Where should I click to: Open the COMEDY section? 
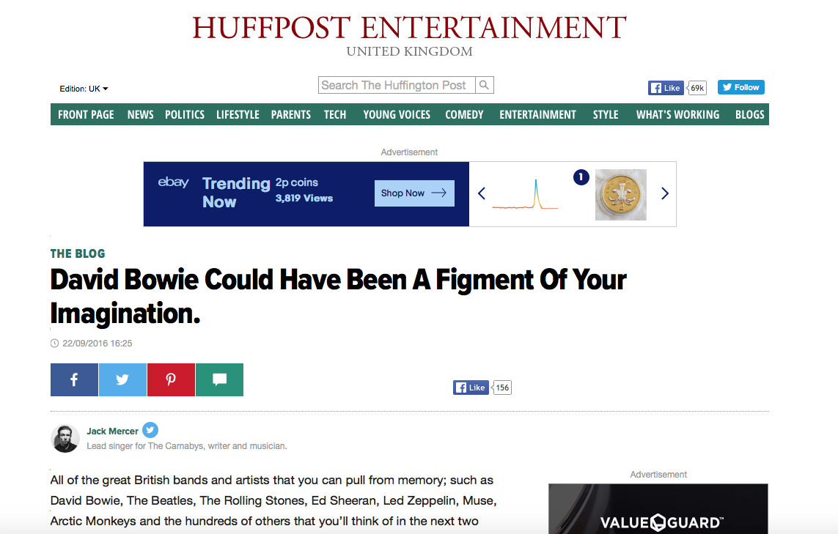463,114
